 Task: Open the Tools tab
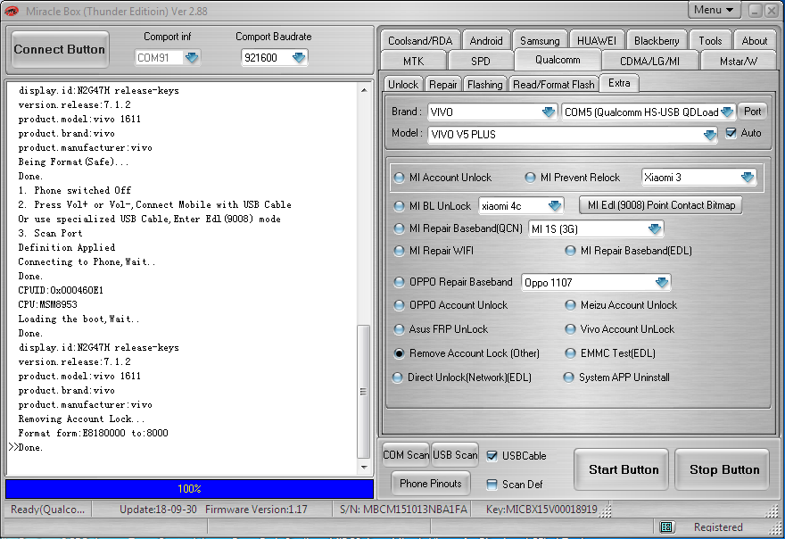click(x=710, y=40)
